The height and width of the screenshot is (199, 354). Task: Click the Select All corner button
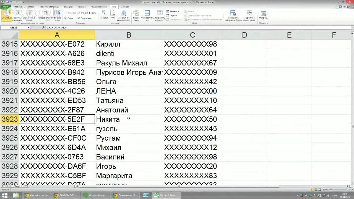(10, 35)
